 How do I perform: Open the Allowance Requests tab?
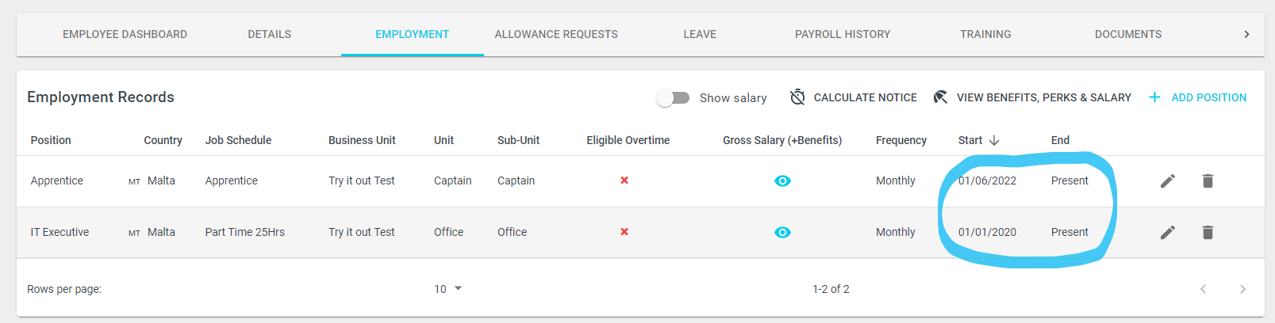(x=556, y=35)
